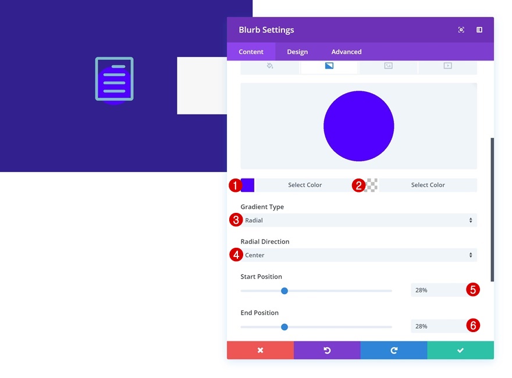This screenshot has width=512, height=378.
Task: Click the settings panel vertical scrollbar
Action: point(492,209)
